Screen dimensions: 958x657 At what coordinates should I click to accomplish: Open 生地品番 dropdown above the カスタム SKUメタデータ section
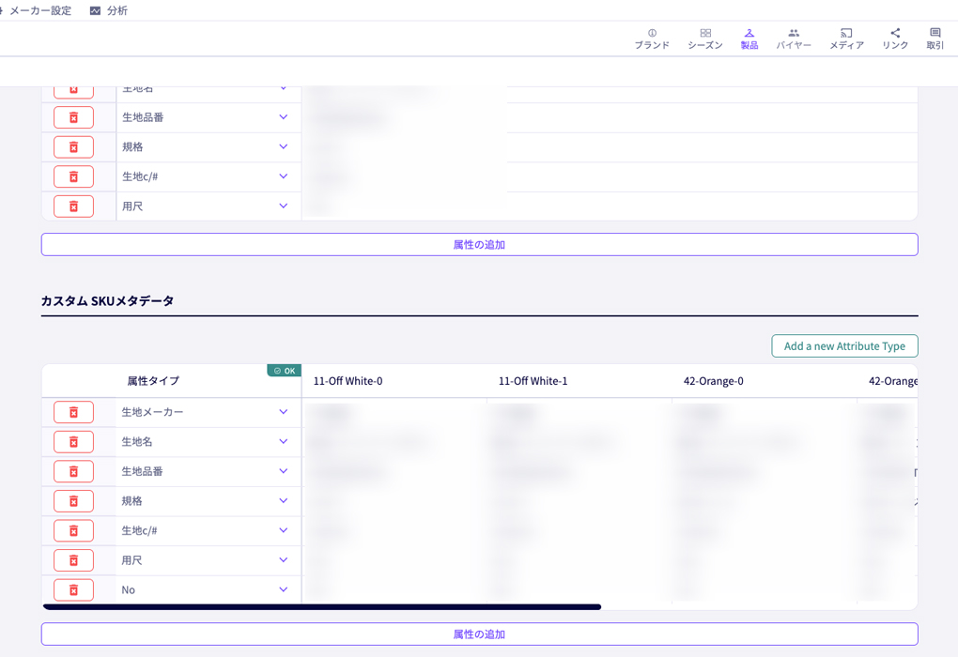tap(284, 116)
